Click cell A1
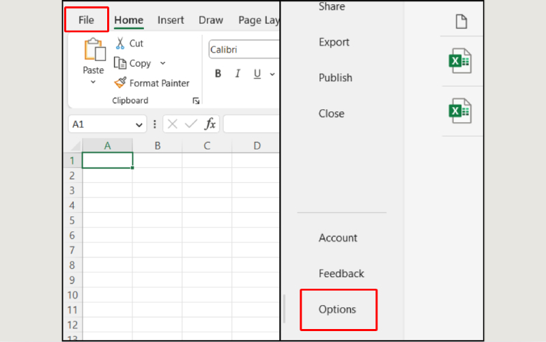Image resolution: width=546 pixels, height=342 pixels. click(108, 160)
